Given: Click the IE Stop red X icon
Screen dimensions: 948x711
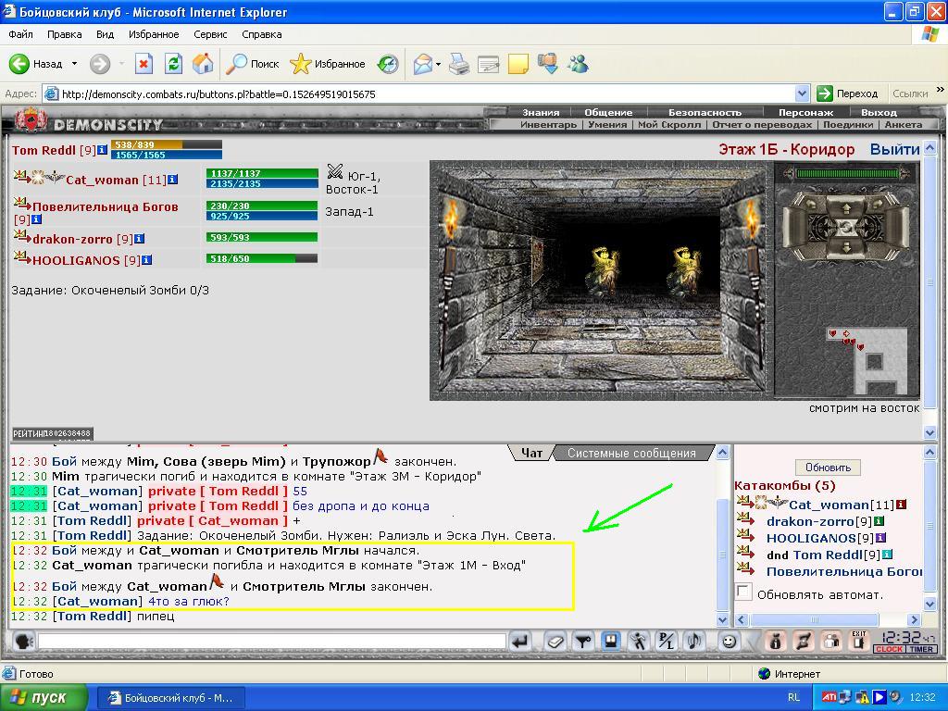Looking at the screenshot, I should 143,64.
